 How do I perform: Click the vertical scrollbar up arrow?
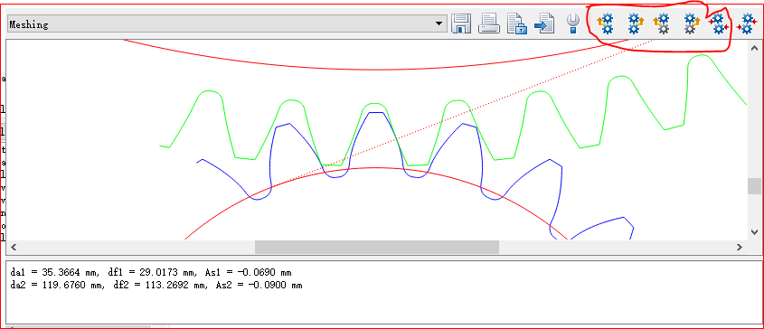click(x=754, y=48)
